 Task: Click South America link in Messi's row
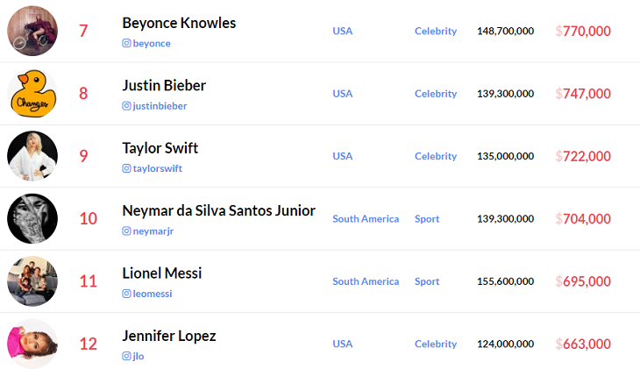(x=366, y=281)
